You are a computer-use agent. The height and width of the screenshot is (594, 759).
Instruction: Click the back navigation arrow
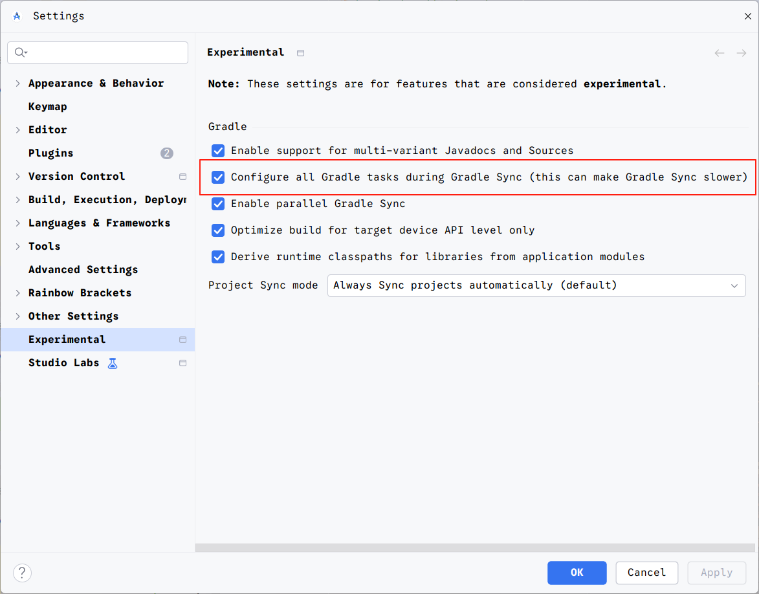click(720, 53)
